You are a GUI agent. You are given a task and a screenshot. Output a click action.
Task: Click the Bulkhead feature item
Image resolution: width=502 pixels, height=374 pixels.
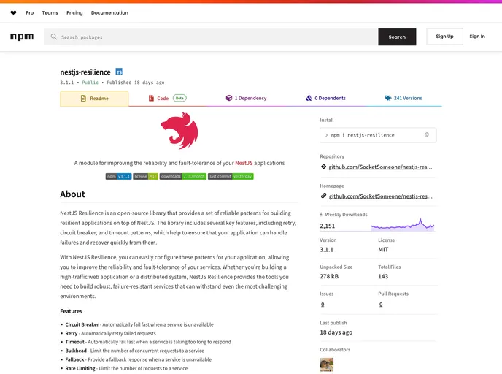134,351
